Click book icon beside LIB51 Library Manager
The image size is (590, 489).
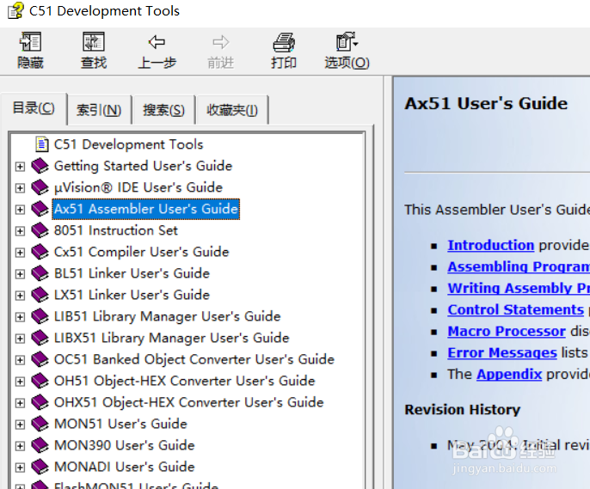pyautogui.click(x=40, y=316)
